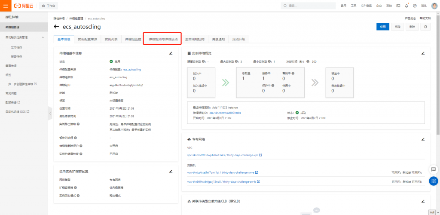Screen dimensions: 440x215
Task: Click the 克隆 button
Action: pos(397,27)
